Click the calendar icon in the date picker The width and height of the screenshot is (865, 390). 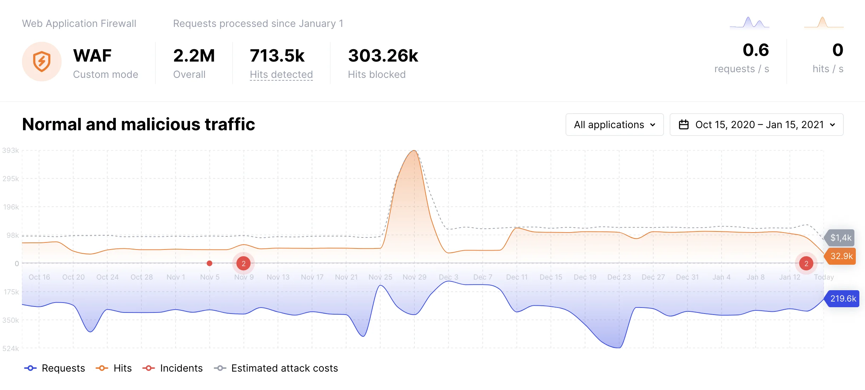pyautogui.click(x=683, y=125)
